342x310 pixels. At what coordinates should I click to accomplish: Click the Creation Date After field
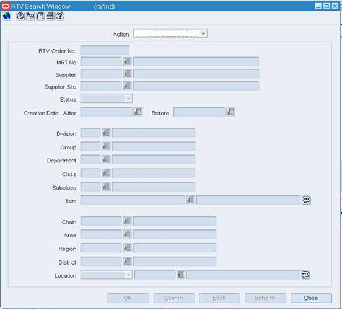coord(107,112)
